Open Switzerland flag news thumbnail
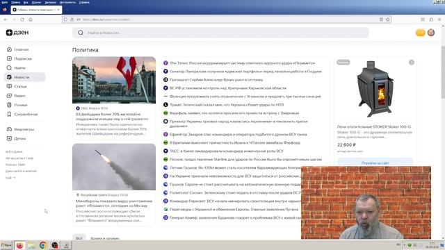 point(114,81)
